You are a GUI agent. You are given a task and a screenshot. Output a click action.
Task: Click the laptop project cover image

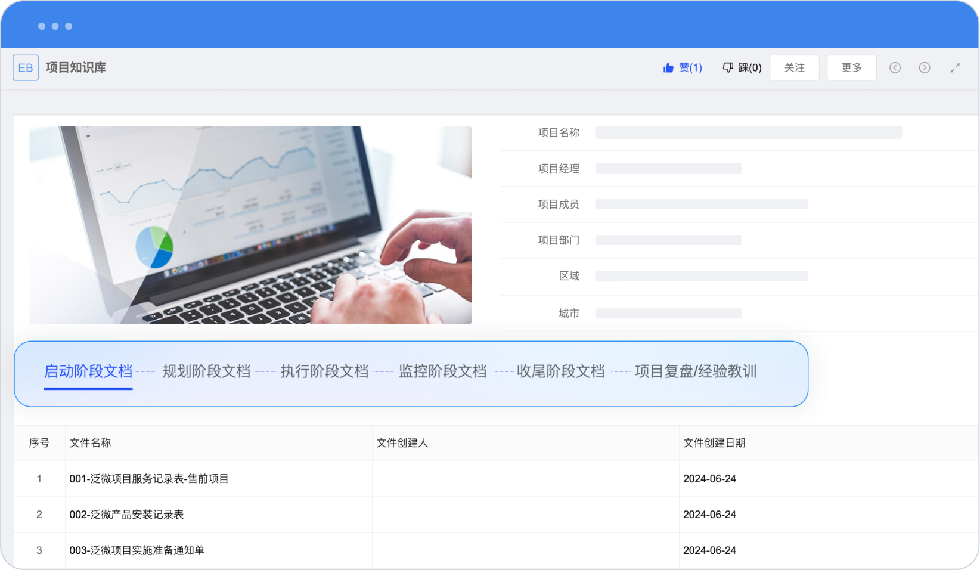(x=250, y=225)
